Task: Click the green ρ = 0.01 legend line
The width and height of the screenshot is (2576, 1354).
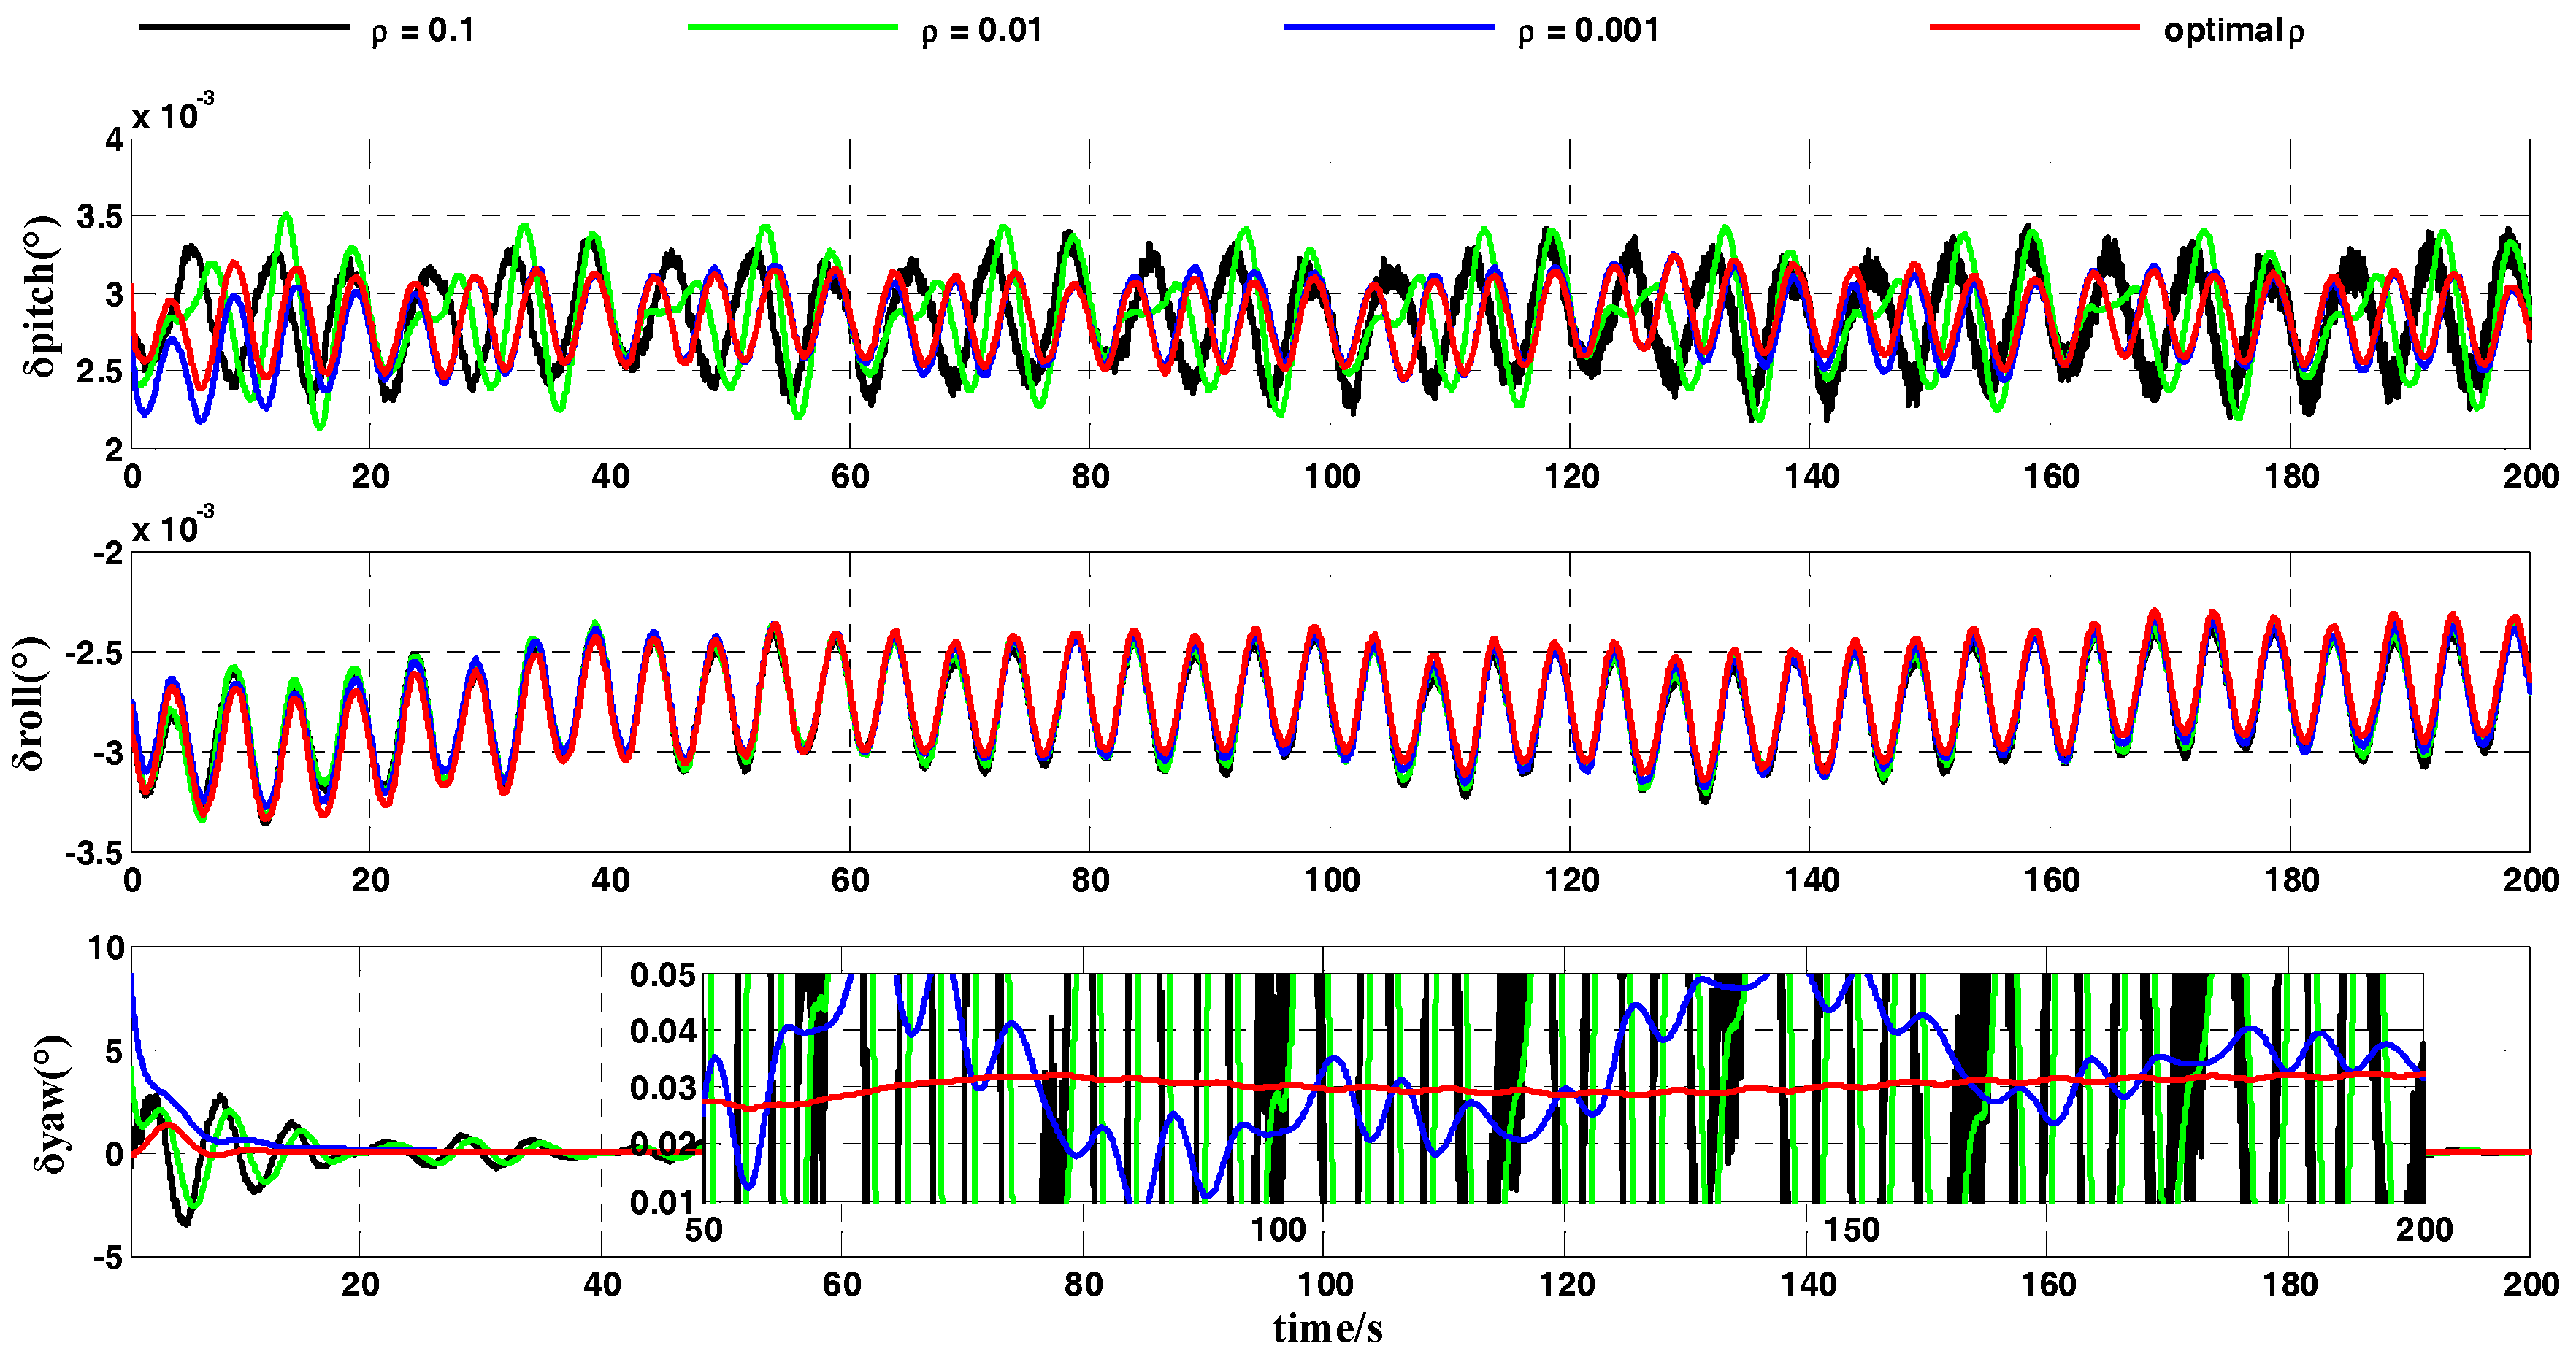Action: coord(792,27)
